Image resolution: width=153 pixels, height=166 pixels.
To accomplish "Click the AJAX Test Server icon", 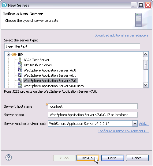I will pyautogui.click(x=20, y=60).
